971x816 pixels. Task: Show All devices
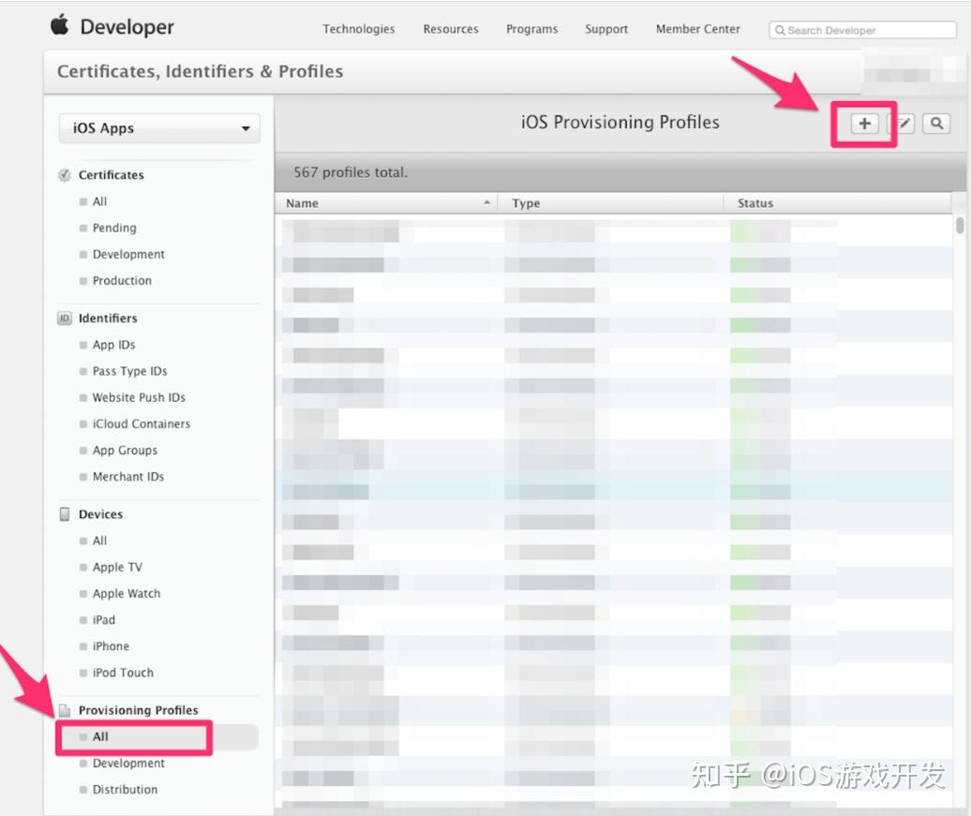point(99,542)
